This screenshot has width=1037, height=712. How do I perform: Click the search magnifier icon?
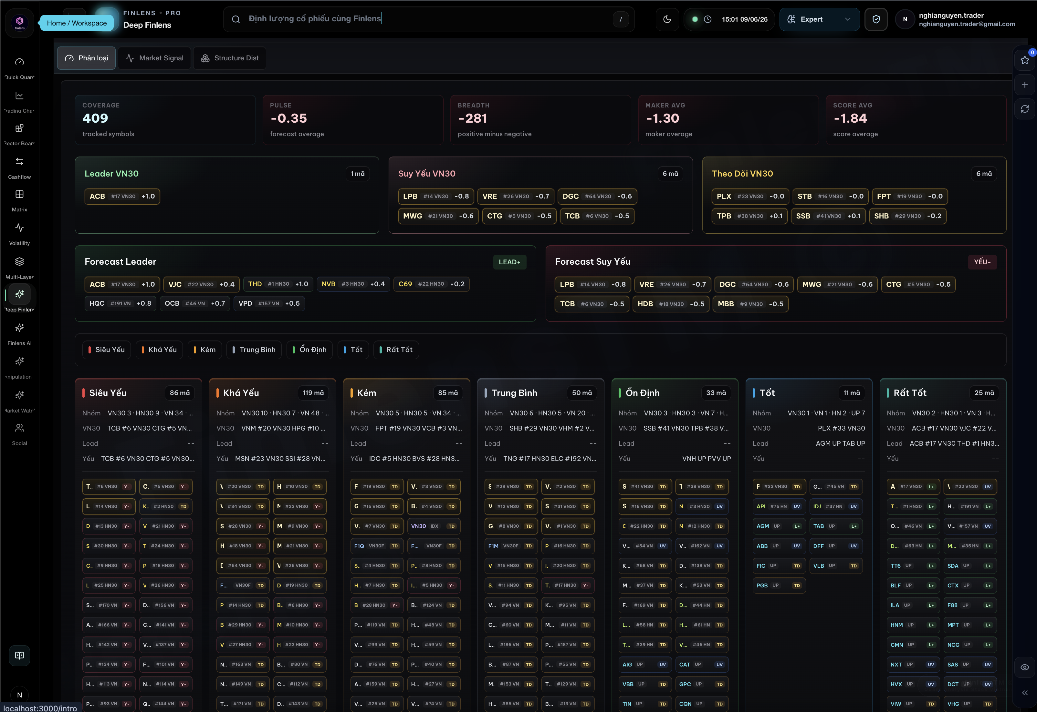[x=236, y=19]
